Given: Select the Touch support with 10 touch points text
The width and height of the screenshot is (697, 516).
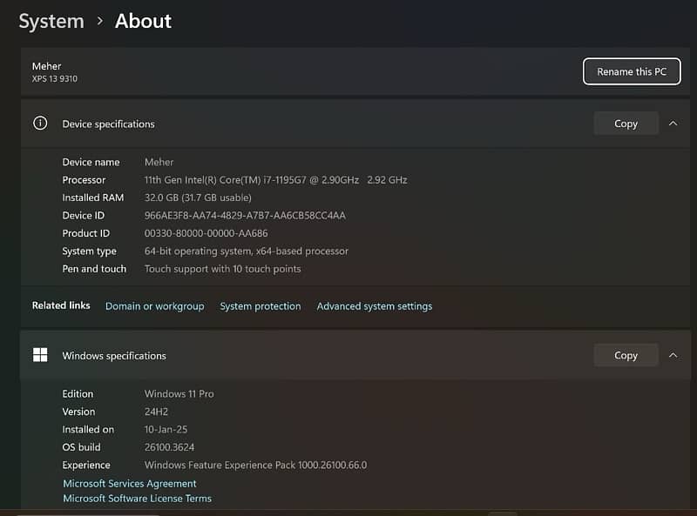Looking at the screenshot, I should [223, 269].
